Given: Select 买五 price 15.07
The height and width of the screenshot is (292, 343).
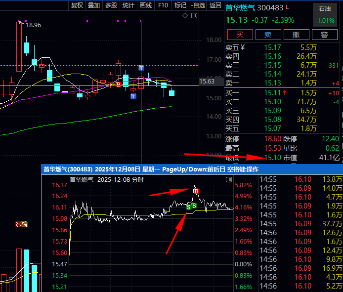Looking at the screenshot, I should point(272,128).
